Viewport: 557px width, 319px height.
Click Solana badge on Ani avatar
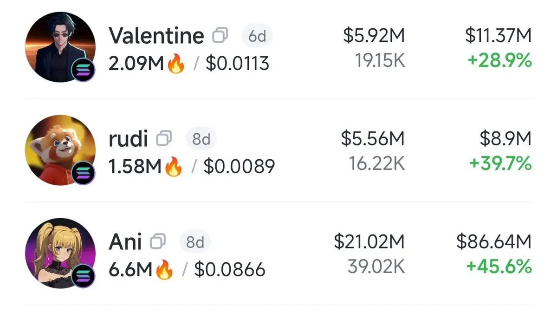(x=84, y=277)
